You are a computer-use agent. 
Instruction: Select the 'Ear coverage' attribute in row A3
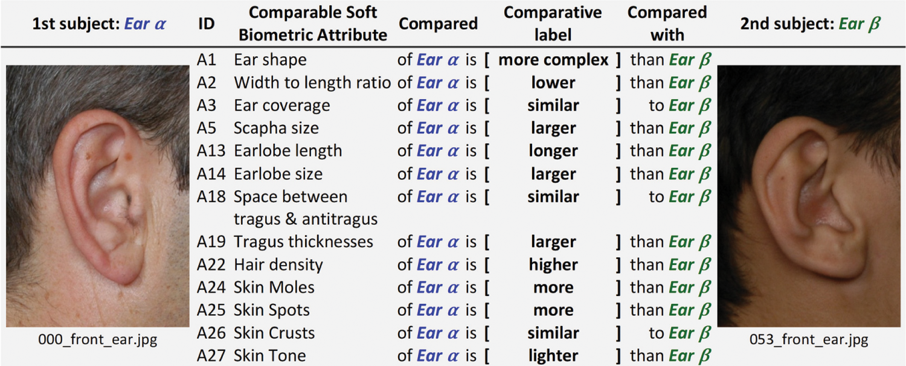pyautogui.click(x=282, y=106)
